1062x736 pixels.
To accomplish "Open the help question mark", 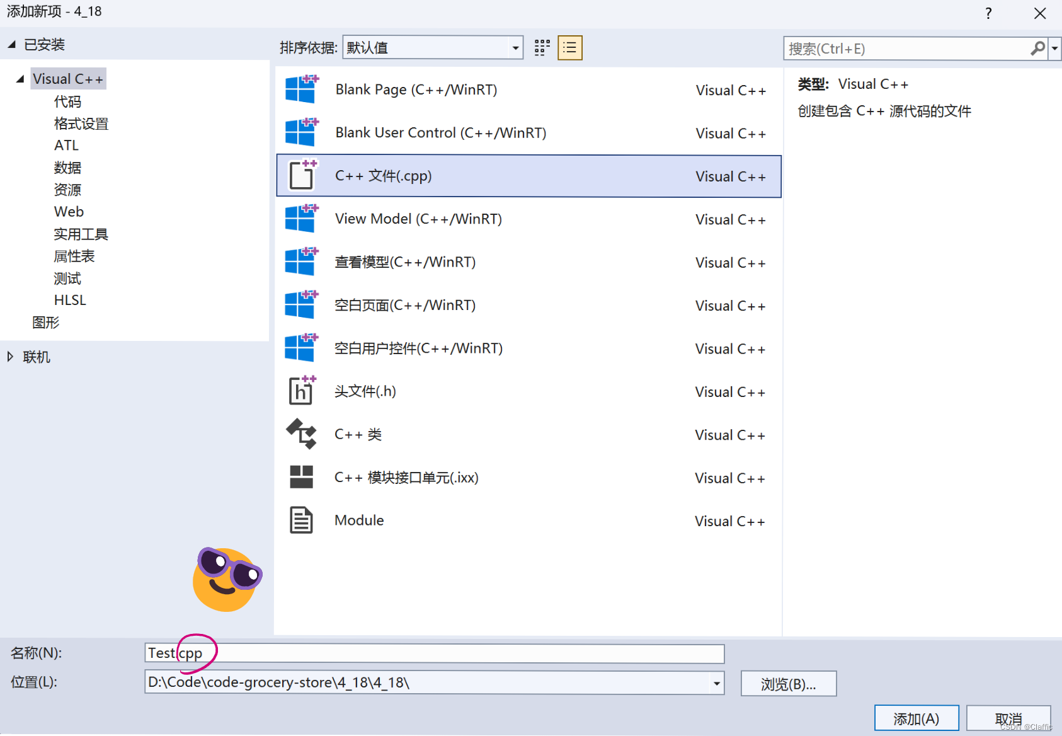I will (988, 13).
